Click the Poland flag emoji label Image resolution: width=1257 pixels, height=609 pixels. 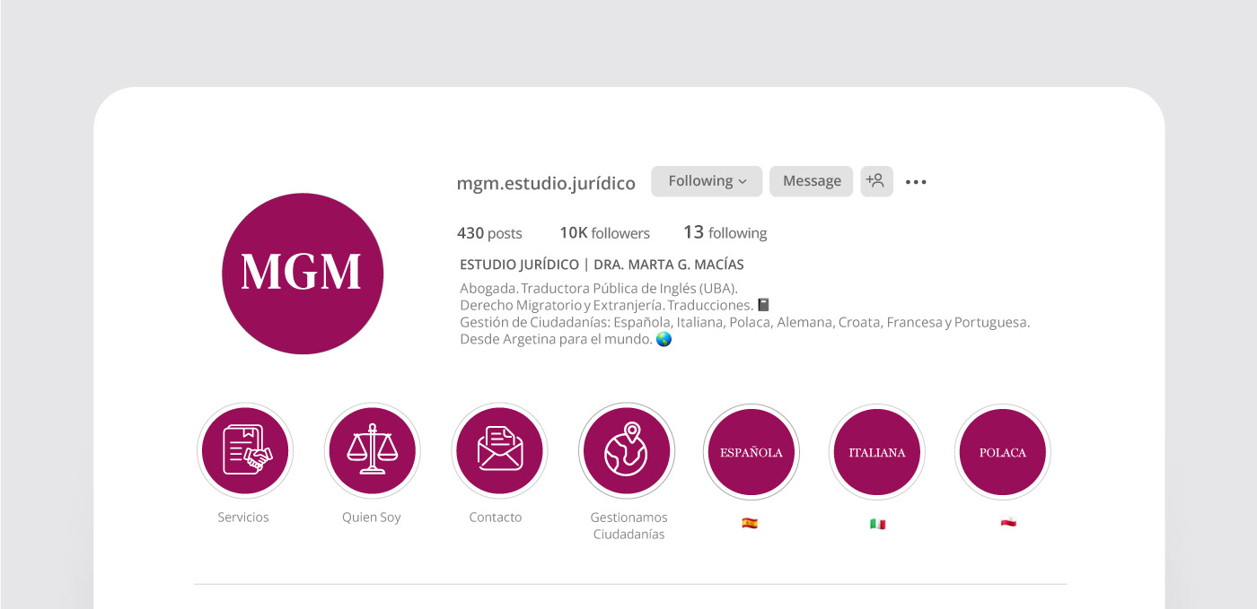(1008, 522)
